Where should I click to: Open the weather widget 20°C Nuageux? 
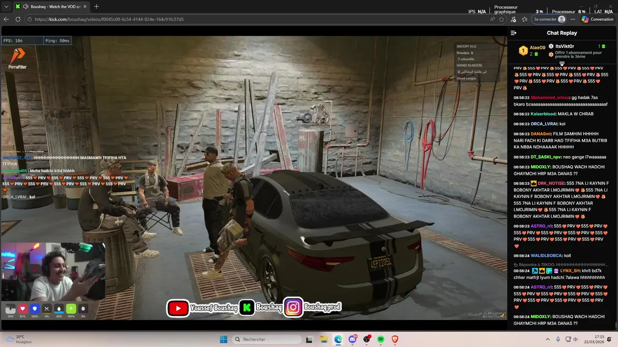pyautogui.click(x=18, y=339)
